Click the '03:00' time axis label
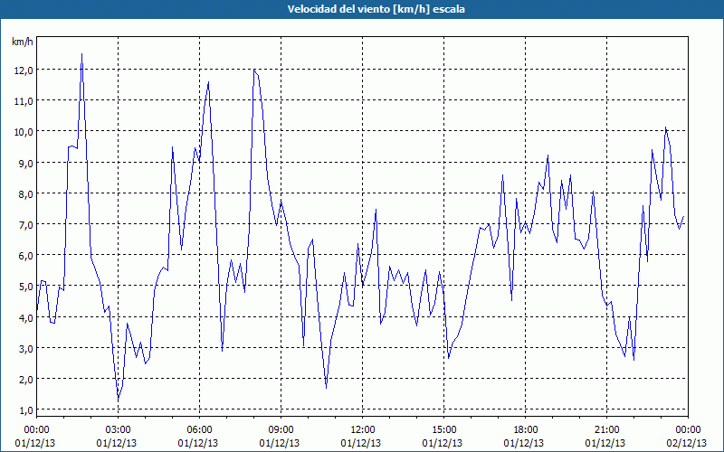Screen dimensions: 724x452 119,430
